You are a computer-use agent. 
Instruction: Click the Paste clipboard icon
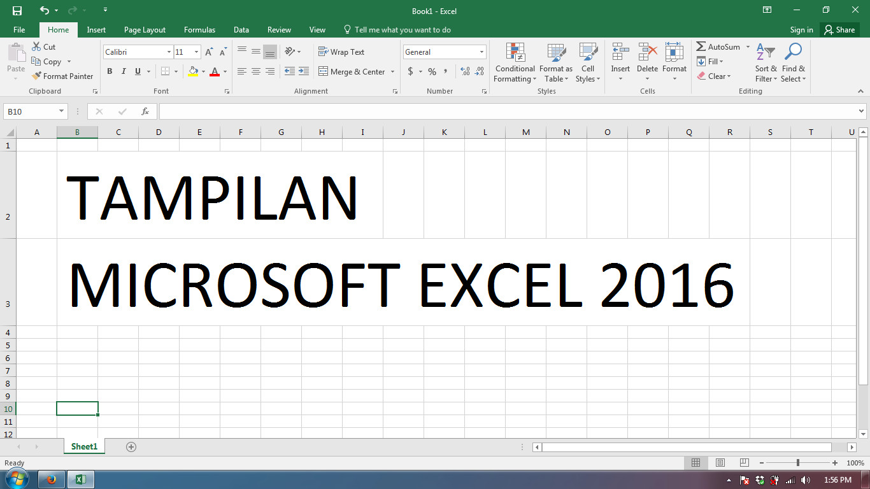pos(16,53)
